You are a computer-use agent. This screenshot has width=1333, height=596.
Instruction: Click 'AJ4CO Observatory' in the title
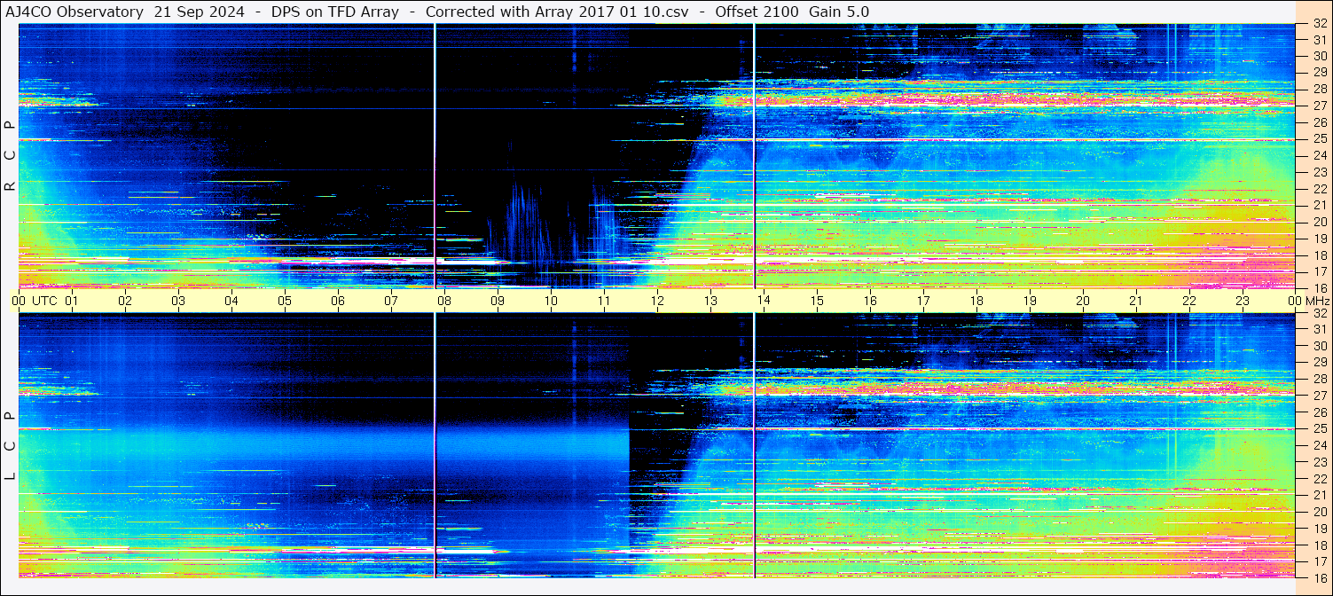75,12
